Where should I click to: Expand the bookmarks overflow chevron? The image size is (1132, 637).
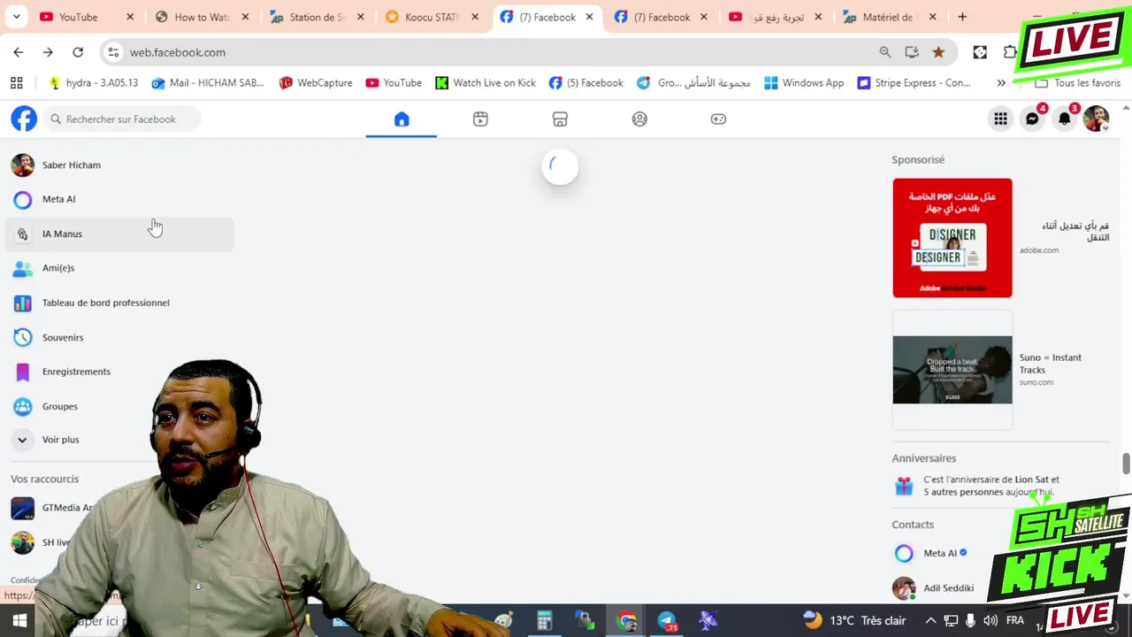coord(1001,82)
